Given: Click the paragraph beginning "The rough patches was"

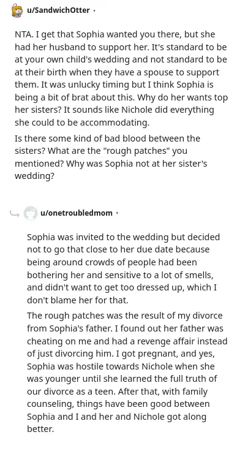Looking at the screenshot, I should click(127, 373).
